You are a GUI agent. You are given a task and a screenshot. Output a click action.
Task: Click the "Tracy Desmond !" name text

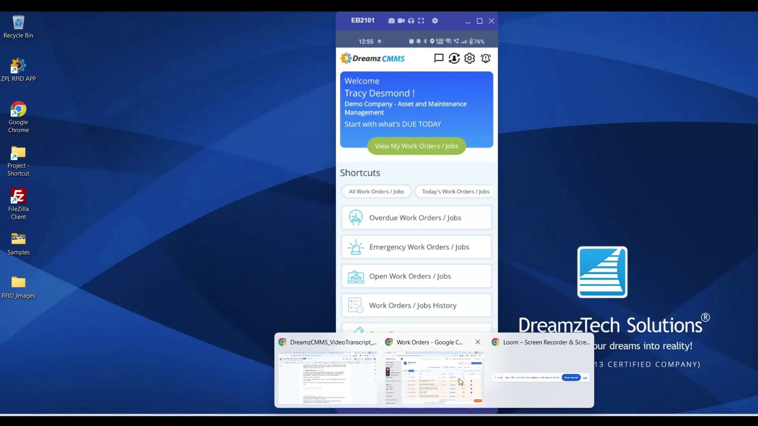(x=379, y=93)
